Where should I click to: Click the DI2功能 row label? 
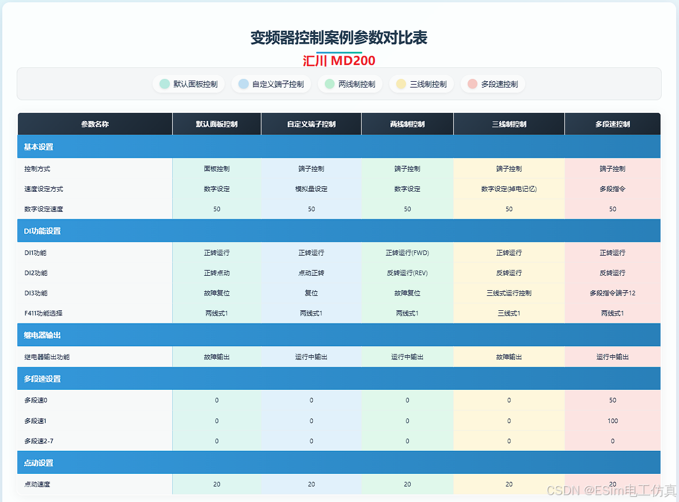tap(36, 273)
